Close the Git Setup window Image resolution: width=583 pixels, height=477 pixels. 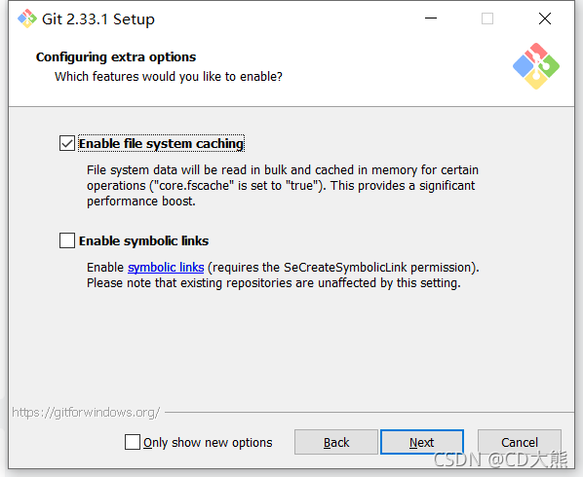(x=545, y=18)
